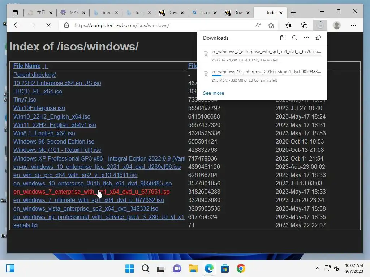Download Win8.1_English_x64.iso

[x=44, y=133]
